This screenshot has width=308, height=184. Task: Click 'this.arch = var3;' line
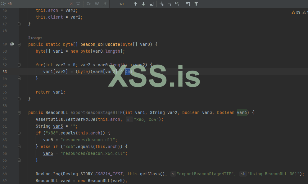[57, 11]
